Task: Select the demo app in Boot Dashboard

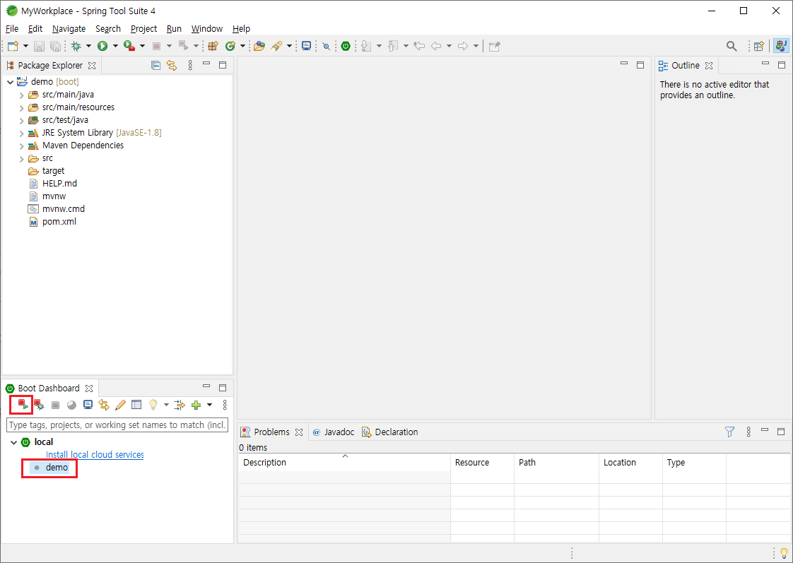Action: click(57, 468)
